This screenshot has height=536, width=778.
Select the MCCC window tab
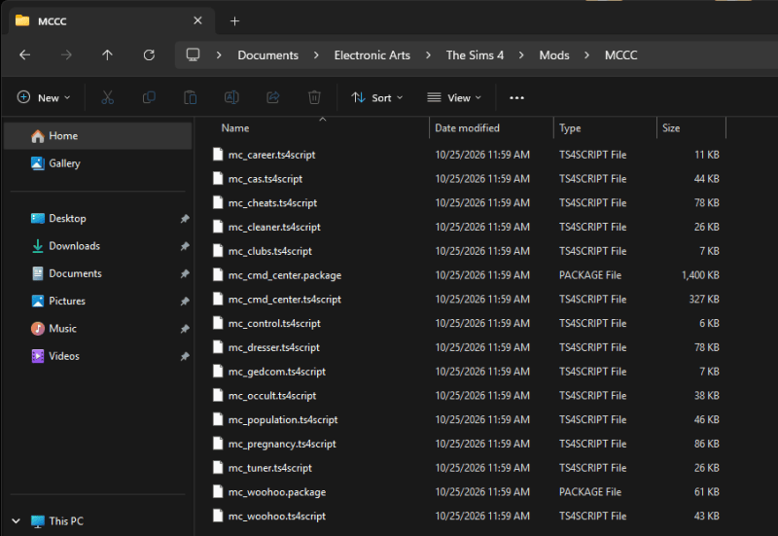tap(112, 20)
